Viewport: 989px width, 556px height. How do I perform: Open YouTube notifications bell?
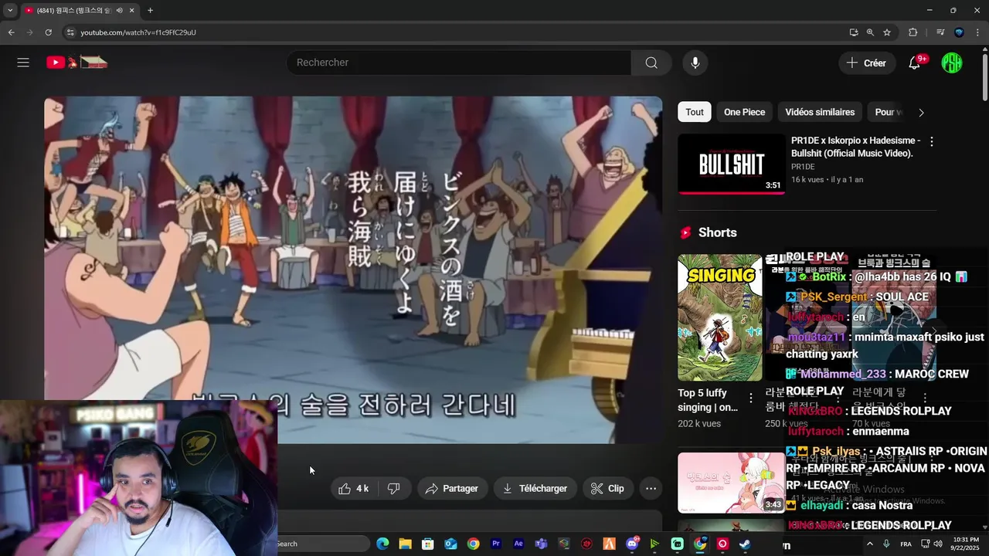[x=915, y=63]
